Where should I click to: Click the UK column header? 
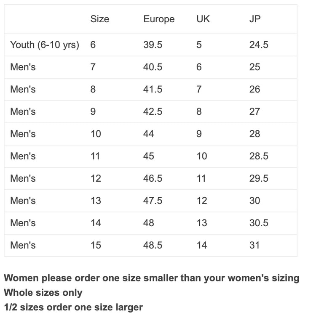[x=203, y=19]
